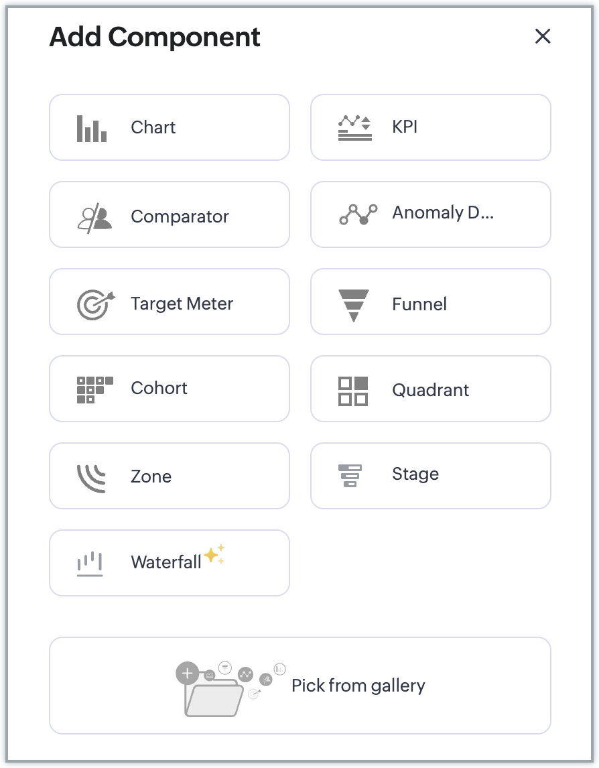Click the Stage bars icon
599x768 pixels.
click(350, 475)
